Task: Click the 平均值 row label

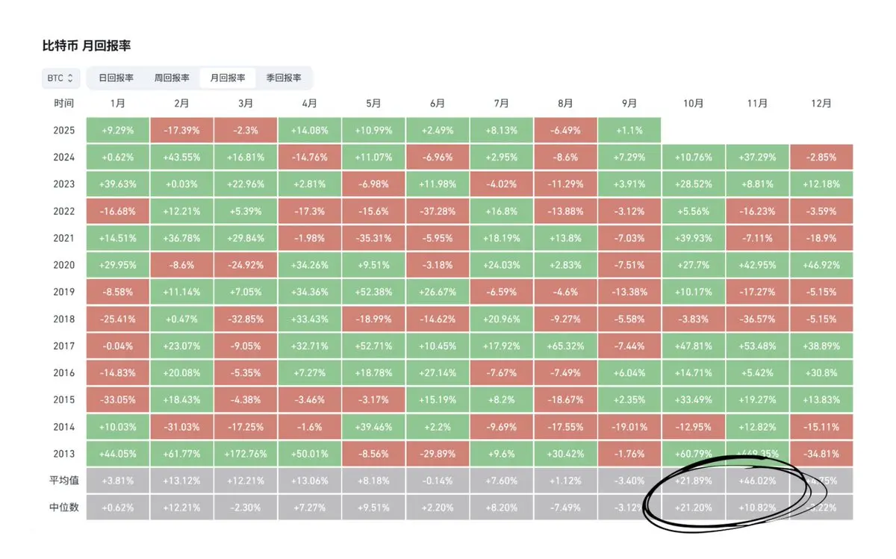Action: [64, 481]
